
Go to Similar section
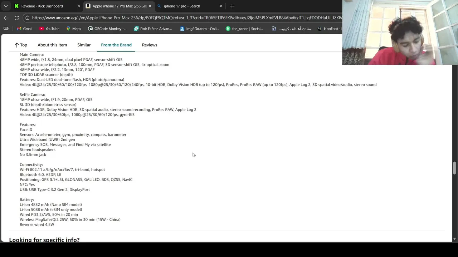84,45
